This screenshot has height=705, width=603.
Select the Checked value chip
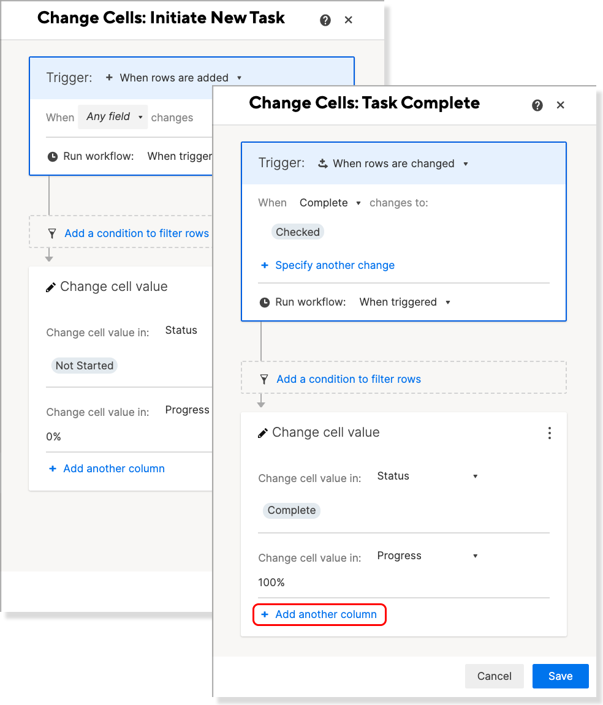(297, 232)
